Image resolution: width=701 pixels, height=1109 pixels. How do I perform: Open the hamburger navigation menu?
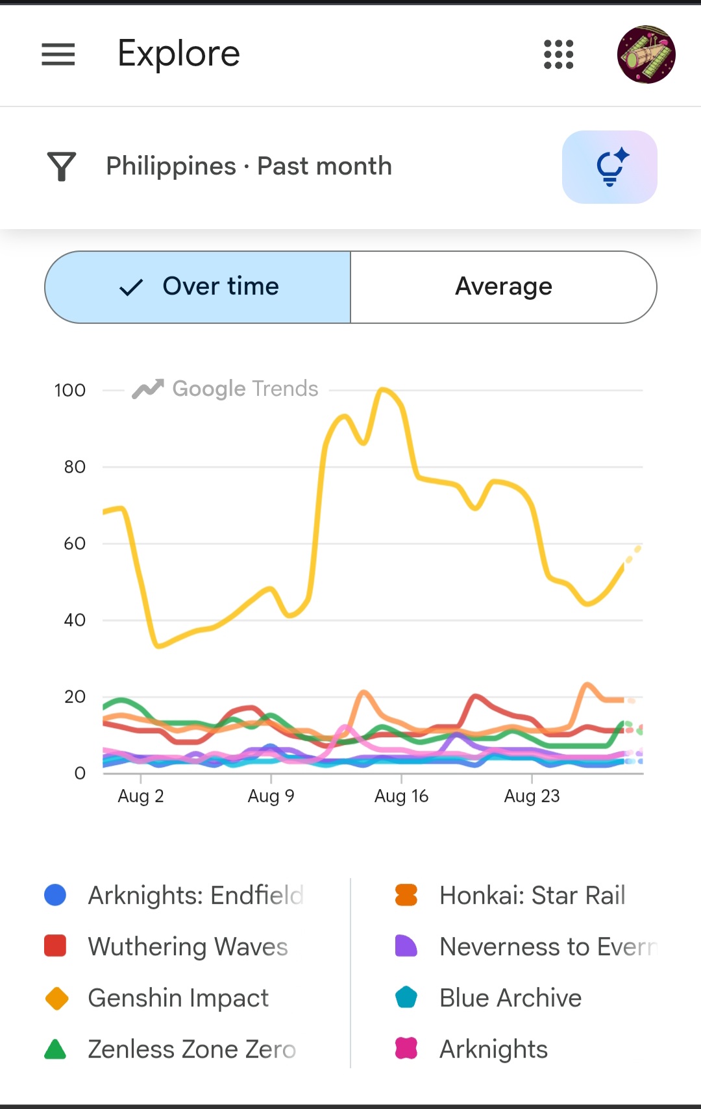coord(58,55)
